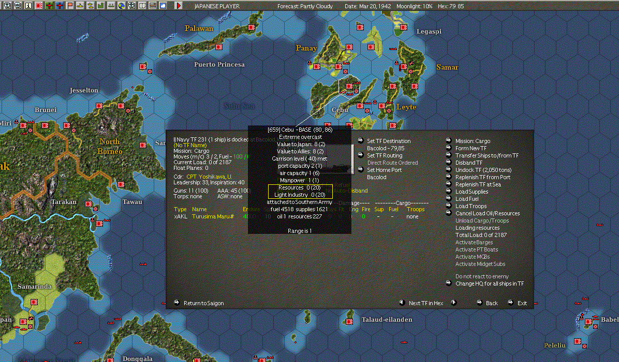Select Set TF Routing

coord(385,155)
